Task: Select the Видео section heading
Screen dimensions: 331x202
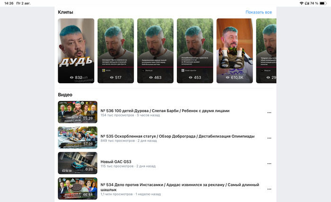Action: click(65, 95)
